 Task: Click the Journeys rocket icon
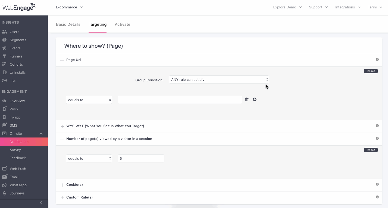[x=4, y=193]
